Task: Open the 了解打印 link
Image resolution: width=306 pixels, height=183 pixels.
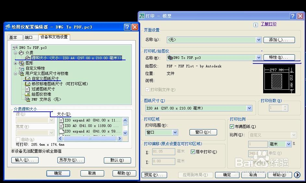Action: (x=269, y=24)
